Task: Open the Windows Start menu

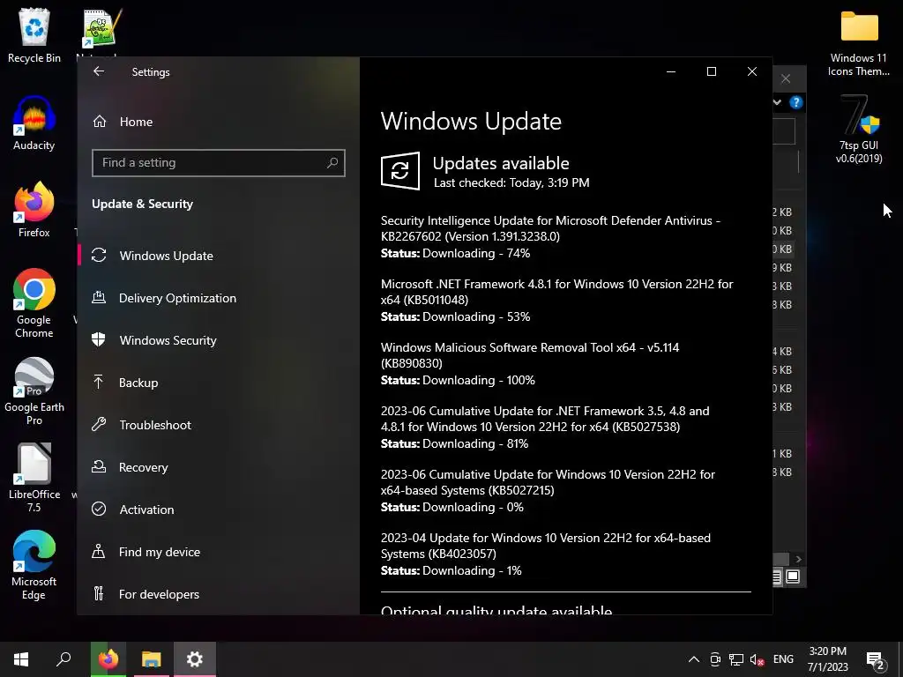Action: point(21,659)
